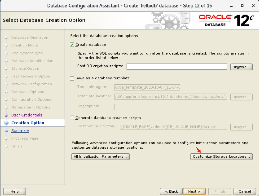Click the 'Template name:' label
This screenshot has height=196, width=259.
(92, 86)
